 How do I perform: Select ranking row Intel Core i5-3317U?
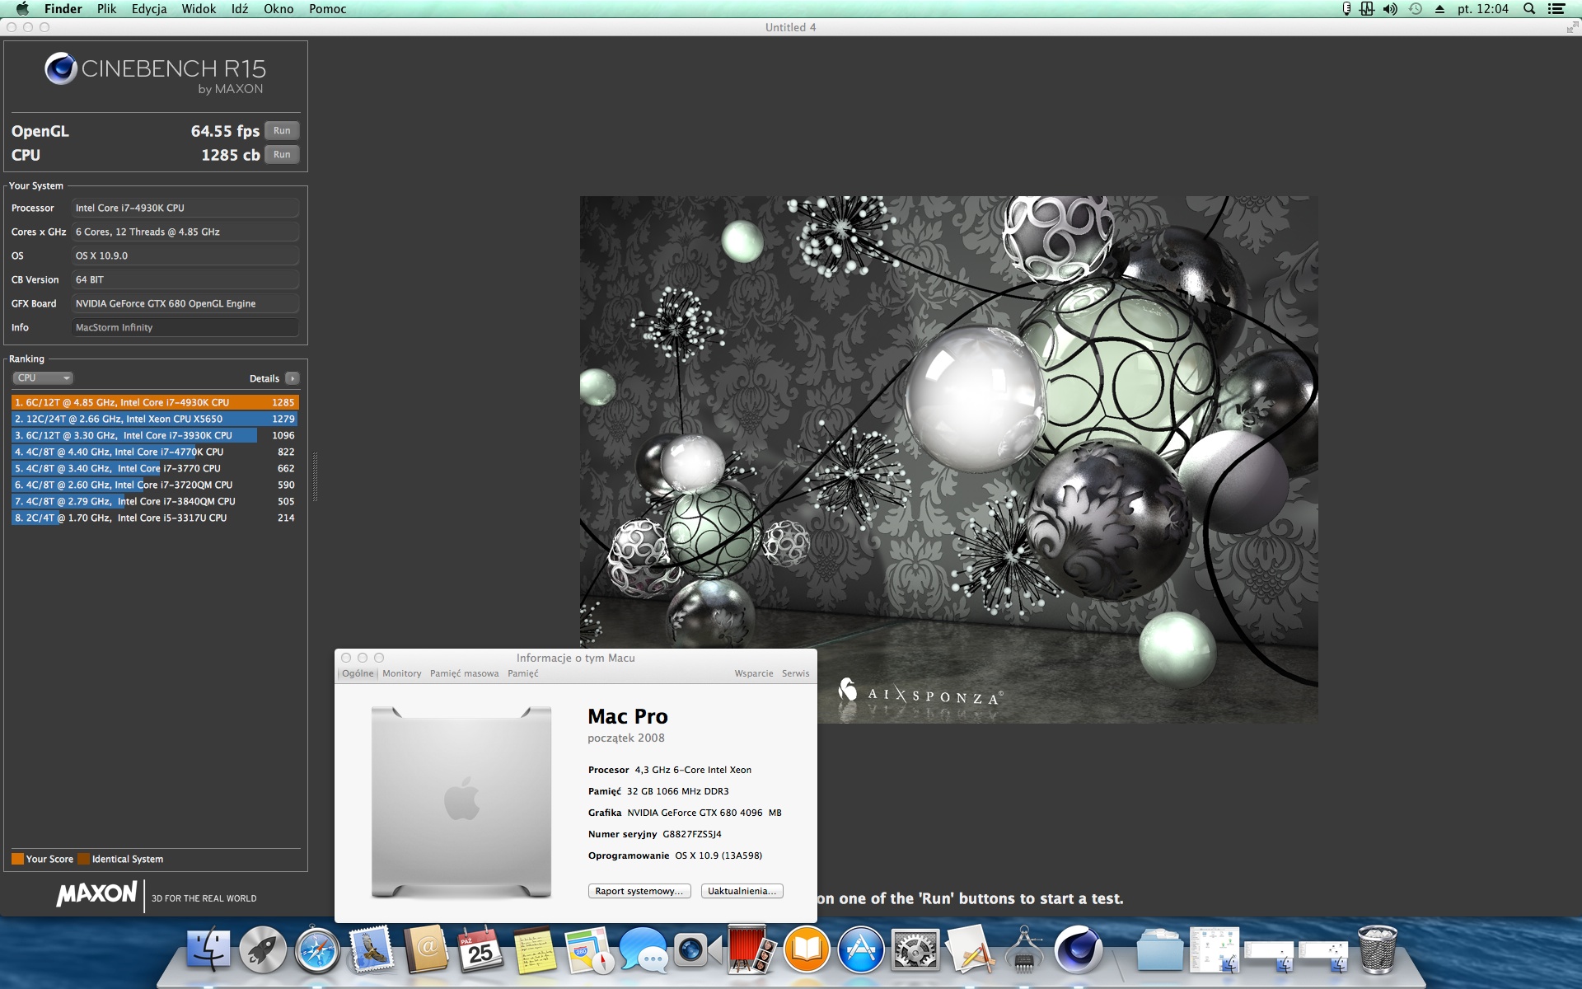point(155,518)
